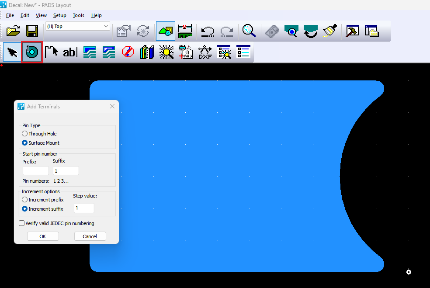Open the Tools menu
Viewport: 430px width, 288px height.
click(79, 15)
